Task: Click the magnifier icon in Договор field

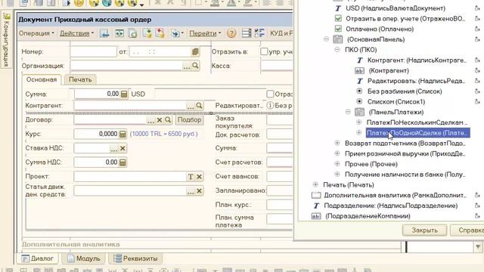Action: (x=168, y=120)
